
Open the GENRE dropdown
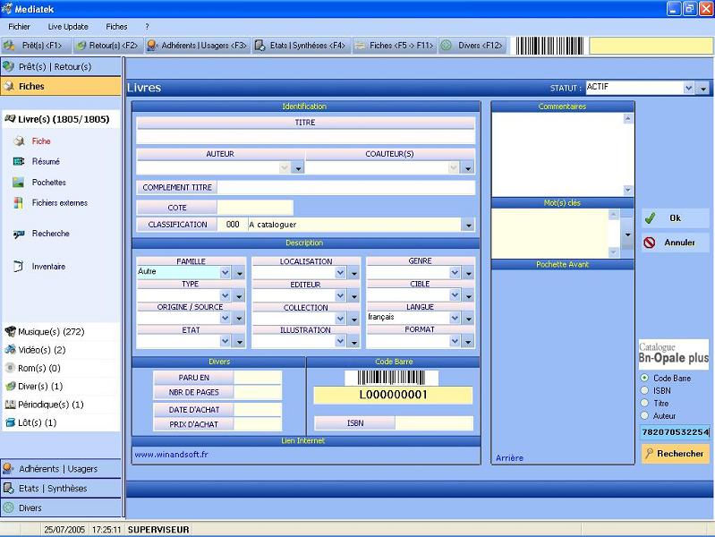pos(455,272)
